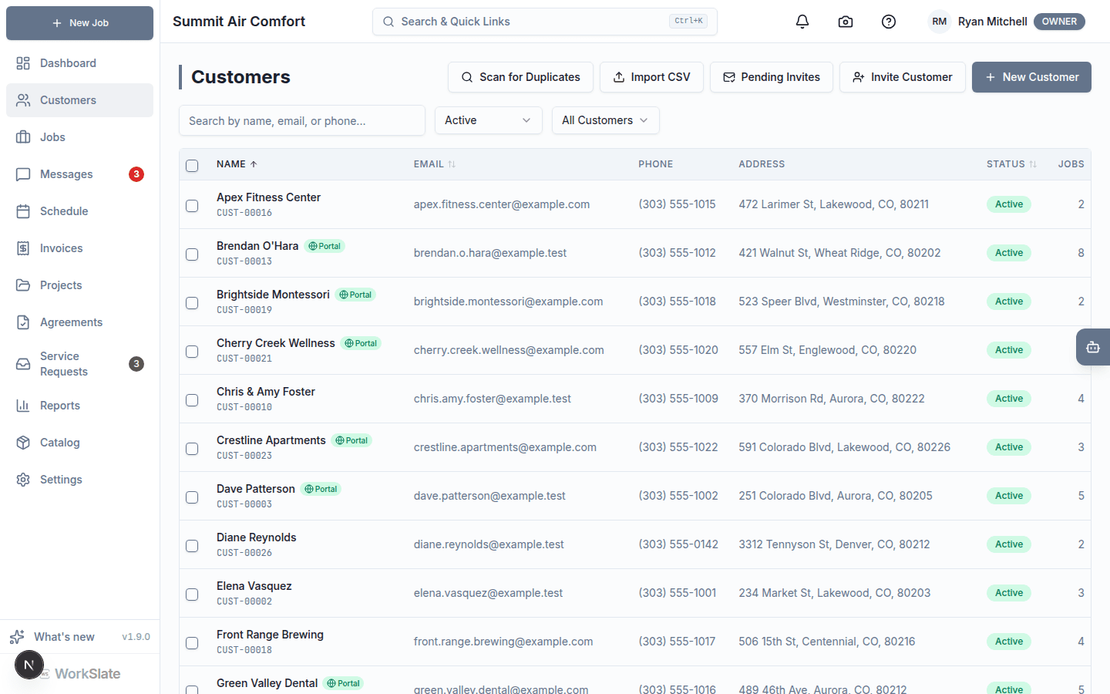This screenshot has width=1110, height=694.
Task: Click the Portal badge next to Dave Patterson
Action: tap(321, 489)
